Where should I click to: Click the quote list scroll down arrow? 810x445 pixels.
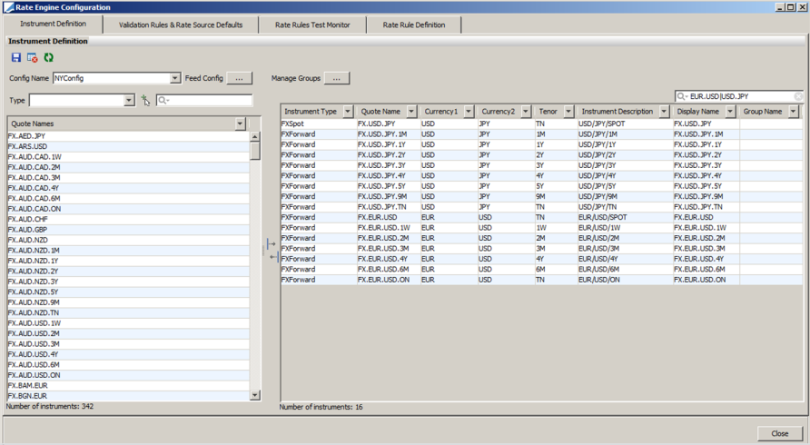(x=254, y=395)
